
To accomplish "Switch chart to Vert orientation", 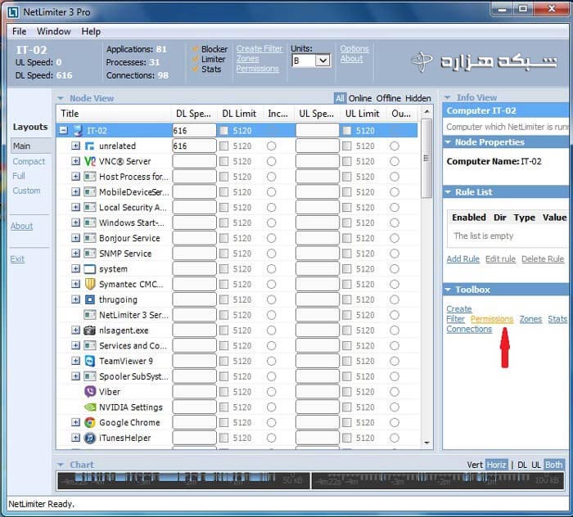I will 475,465.
